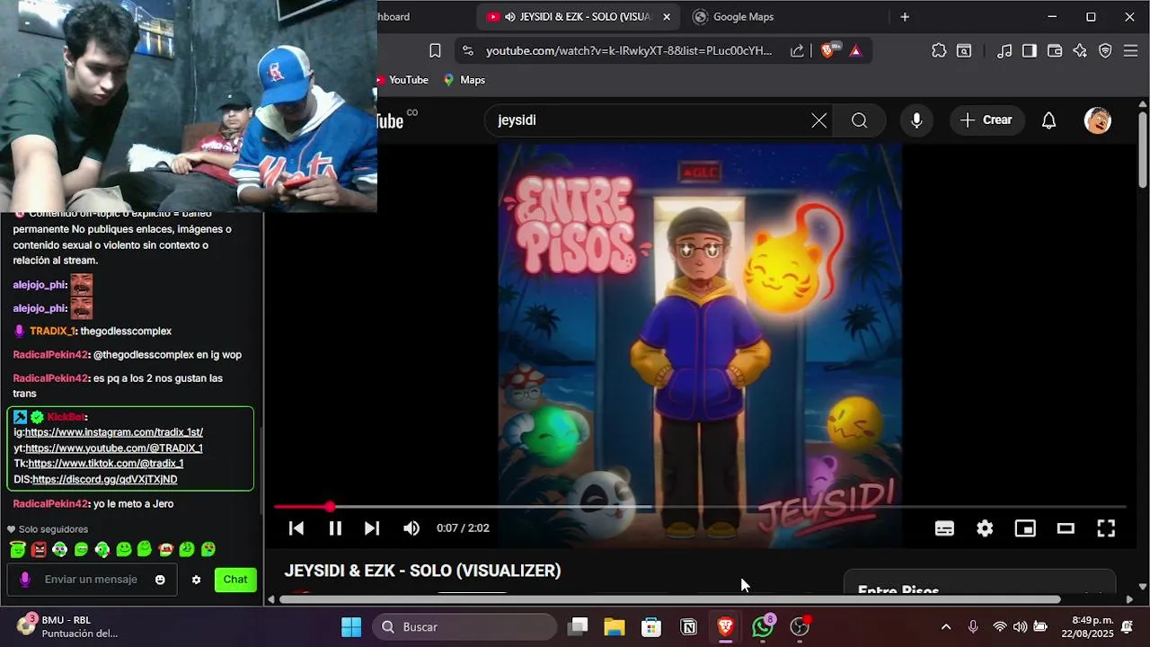This screenshot has height=647, width=1150.
Task: Click the Enviar un mensaje chat field
Action: click(x=92, y=580)
